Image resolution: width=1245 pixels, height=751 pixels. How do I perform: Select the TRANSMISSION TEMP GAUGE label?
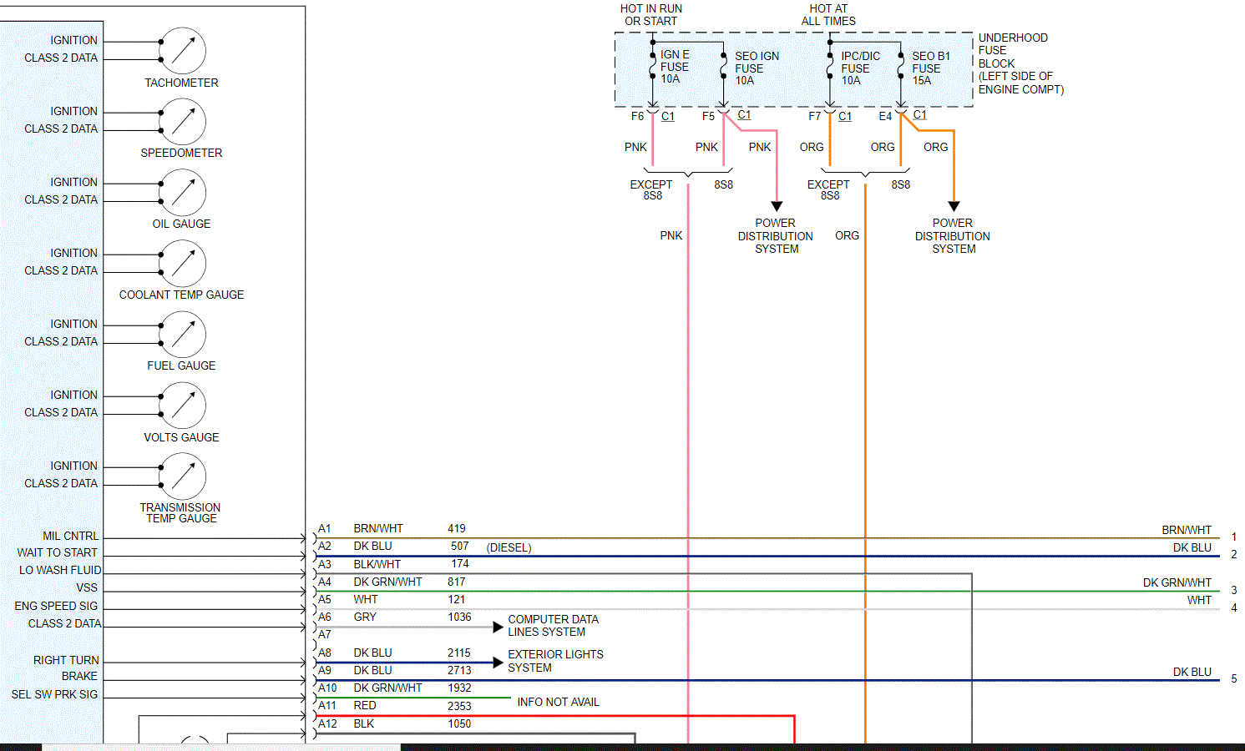(x=180, y=512)
